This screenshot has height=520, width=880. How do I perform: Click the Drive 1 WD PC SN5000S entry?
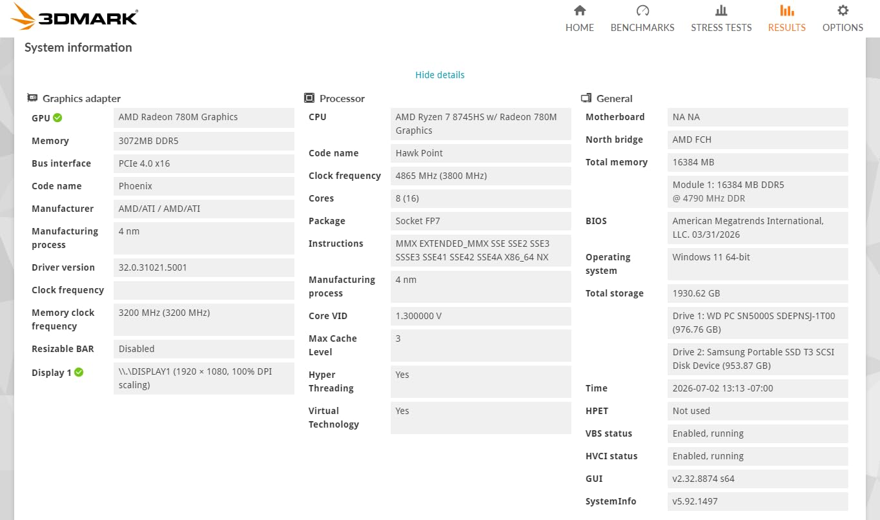pyautogui.click(x=758, y=323)
